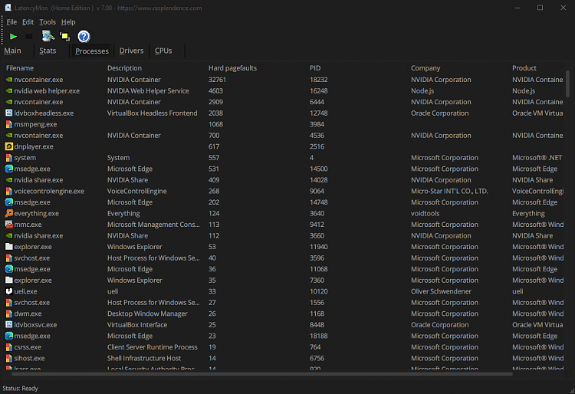
Task: Select the dnplayer.exe filename
Action: point(34,146)
